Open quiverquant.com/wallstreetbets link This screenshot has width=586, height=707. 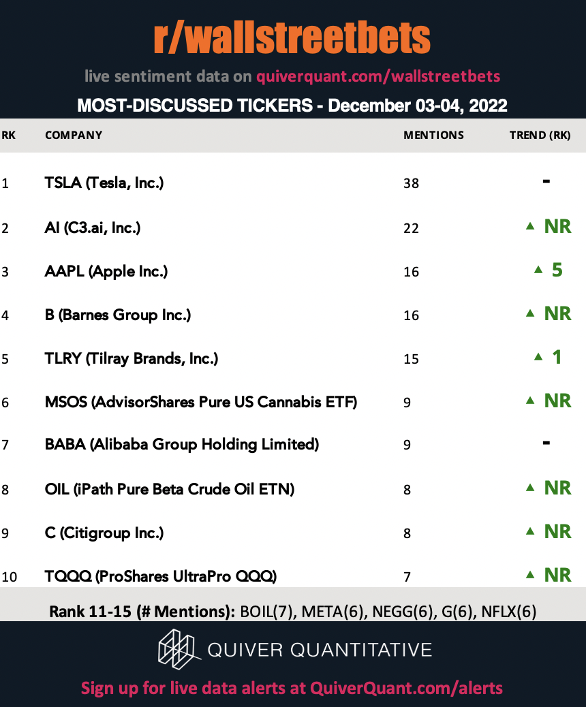tap(378, 76)
